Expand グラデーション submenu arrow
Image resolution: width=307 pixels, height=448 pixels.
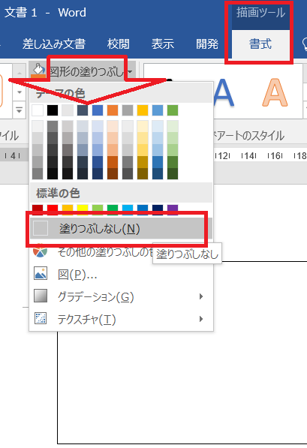click(x=201, y=296)
